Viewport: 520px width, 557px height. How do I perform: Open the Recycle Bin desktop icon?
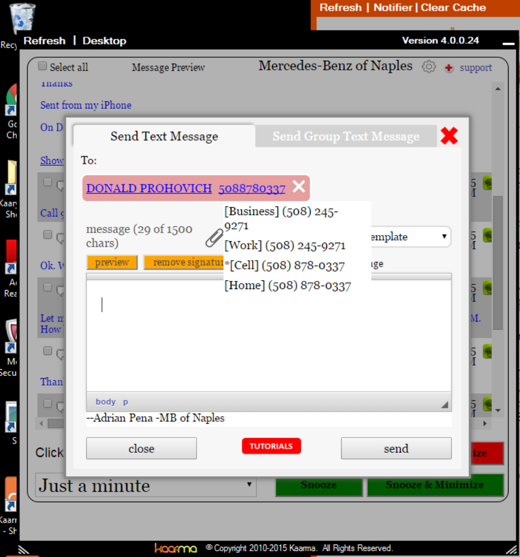tap(22, 18)
